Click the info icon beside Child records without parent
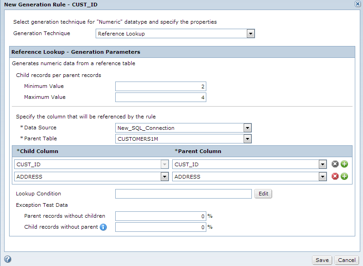The width and height of the screenshot is (363, 266). [103, 227]
